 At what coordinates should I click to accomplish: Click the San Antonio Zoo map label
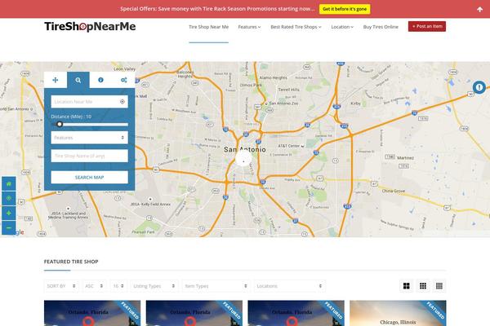click(283, 103)
